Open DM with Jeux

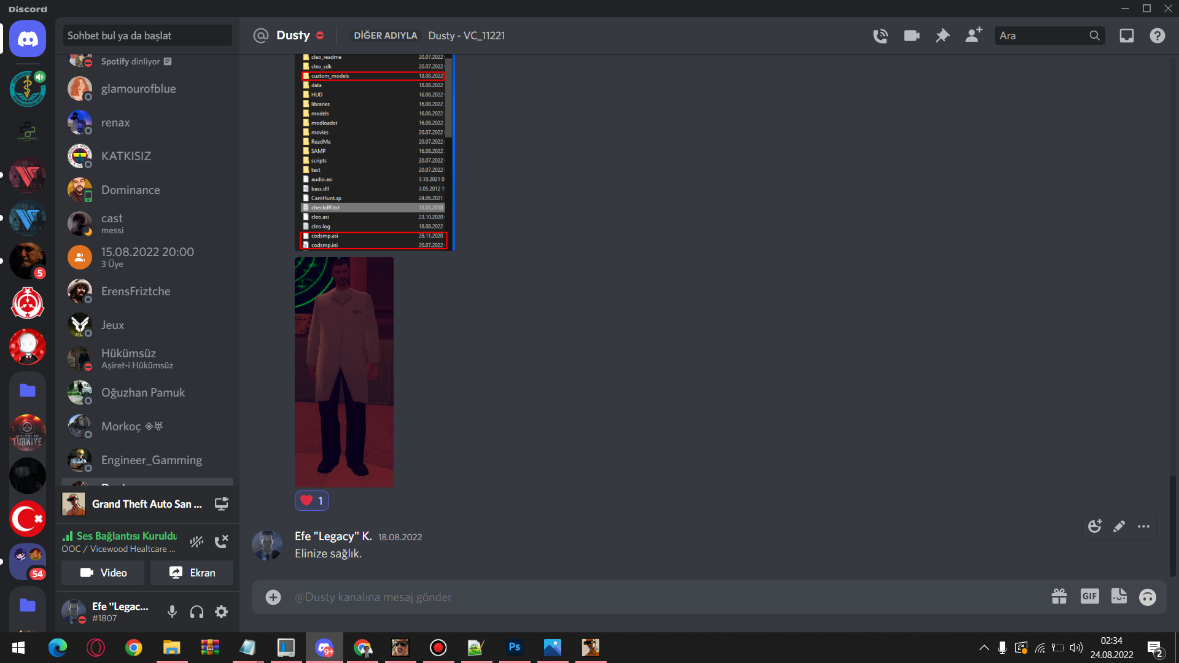(x=147, y=325)
